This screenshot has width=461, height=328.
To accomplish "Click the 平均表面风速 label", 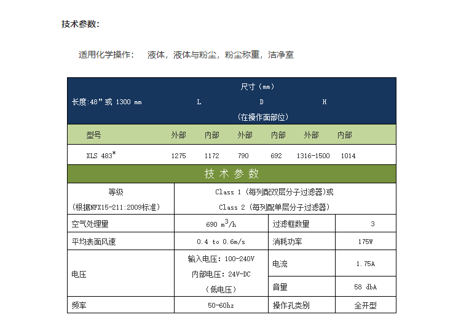I will tap(93, 242).
